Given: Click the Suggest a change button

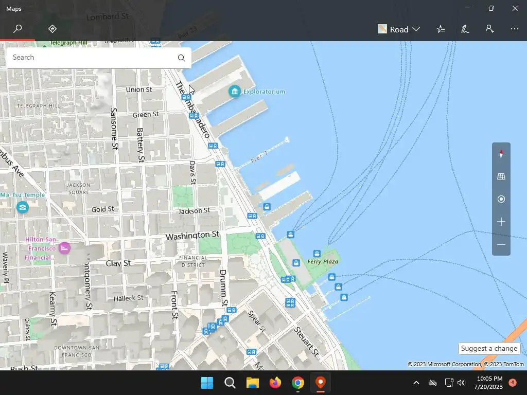Looking at the screenshot, I should pos(489,348).
